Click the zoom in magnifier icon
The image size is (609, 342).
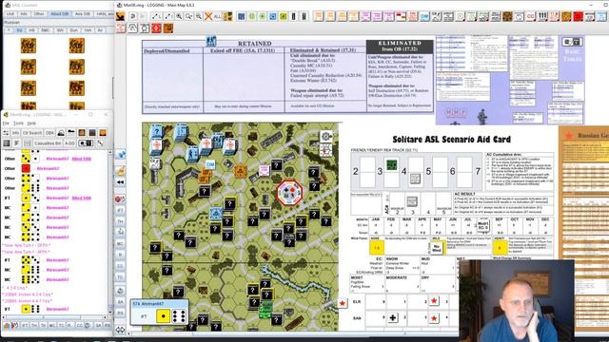180,16
